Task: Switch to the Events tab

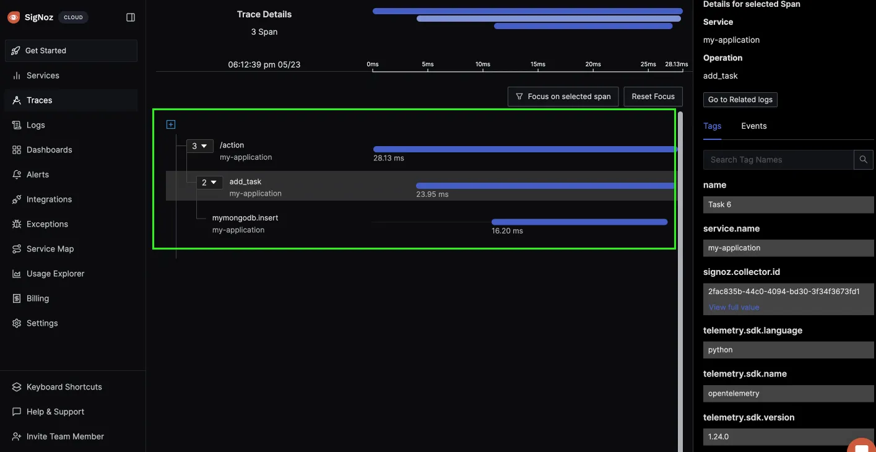Action: coord(753,126)
